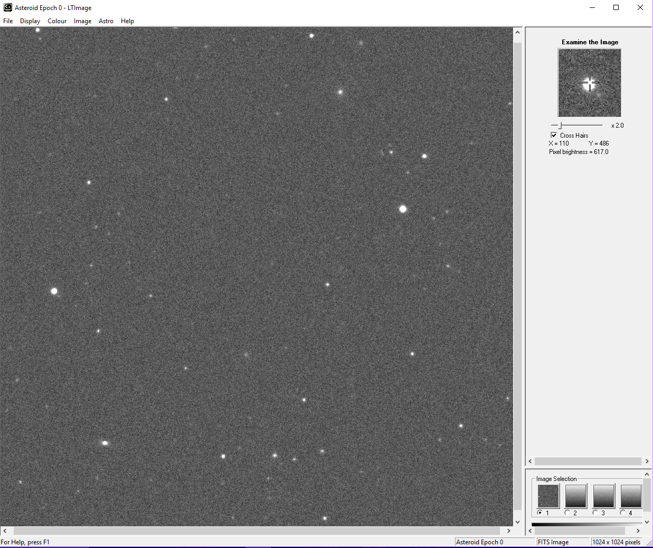Select image radio button 4

click(x=623, y=513)
